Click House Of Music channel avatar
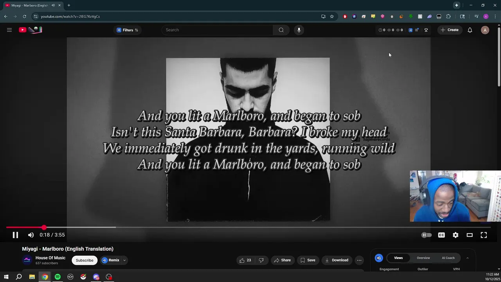 coord(27,260)
